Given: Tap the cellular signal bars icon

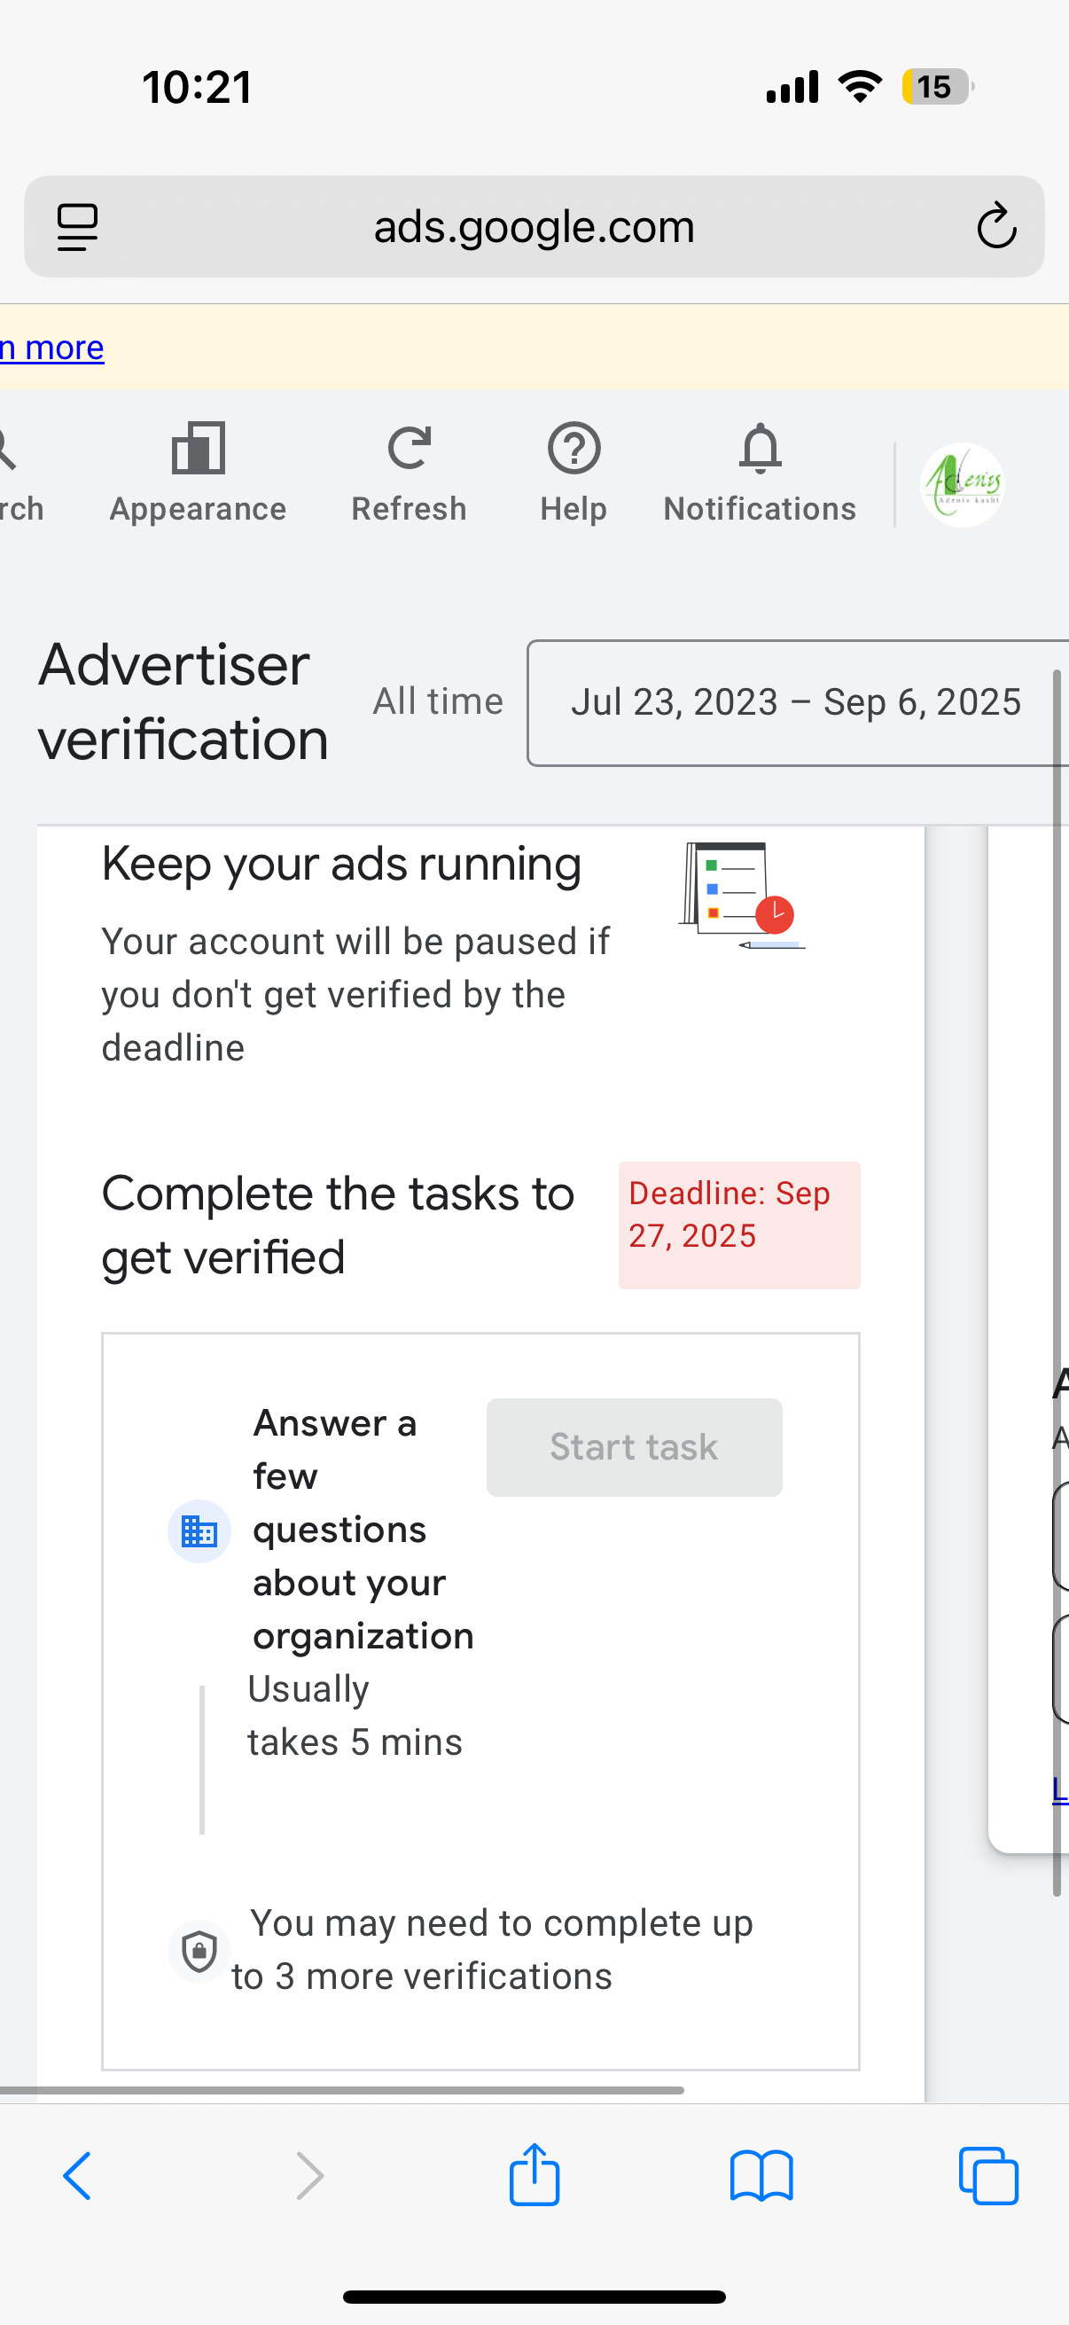Looking at the screenshot, I should click(x=792, y=87).
